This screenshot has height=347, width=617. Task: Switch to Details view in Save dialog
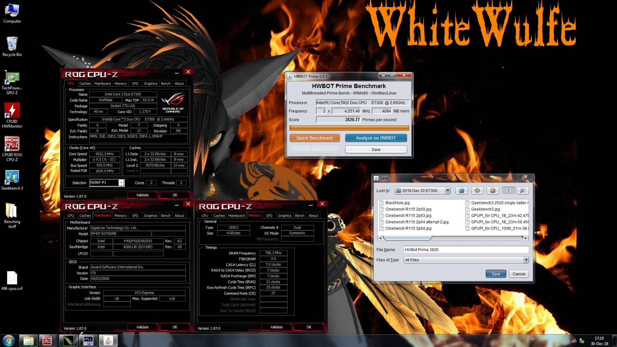point(523,191)
